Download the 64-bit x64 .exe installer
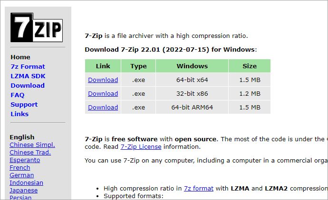 [103, 80]
